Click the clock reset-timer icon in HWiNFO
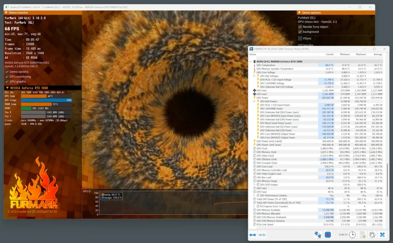This screenshot has height=243, width=393. point(352,235)
